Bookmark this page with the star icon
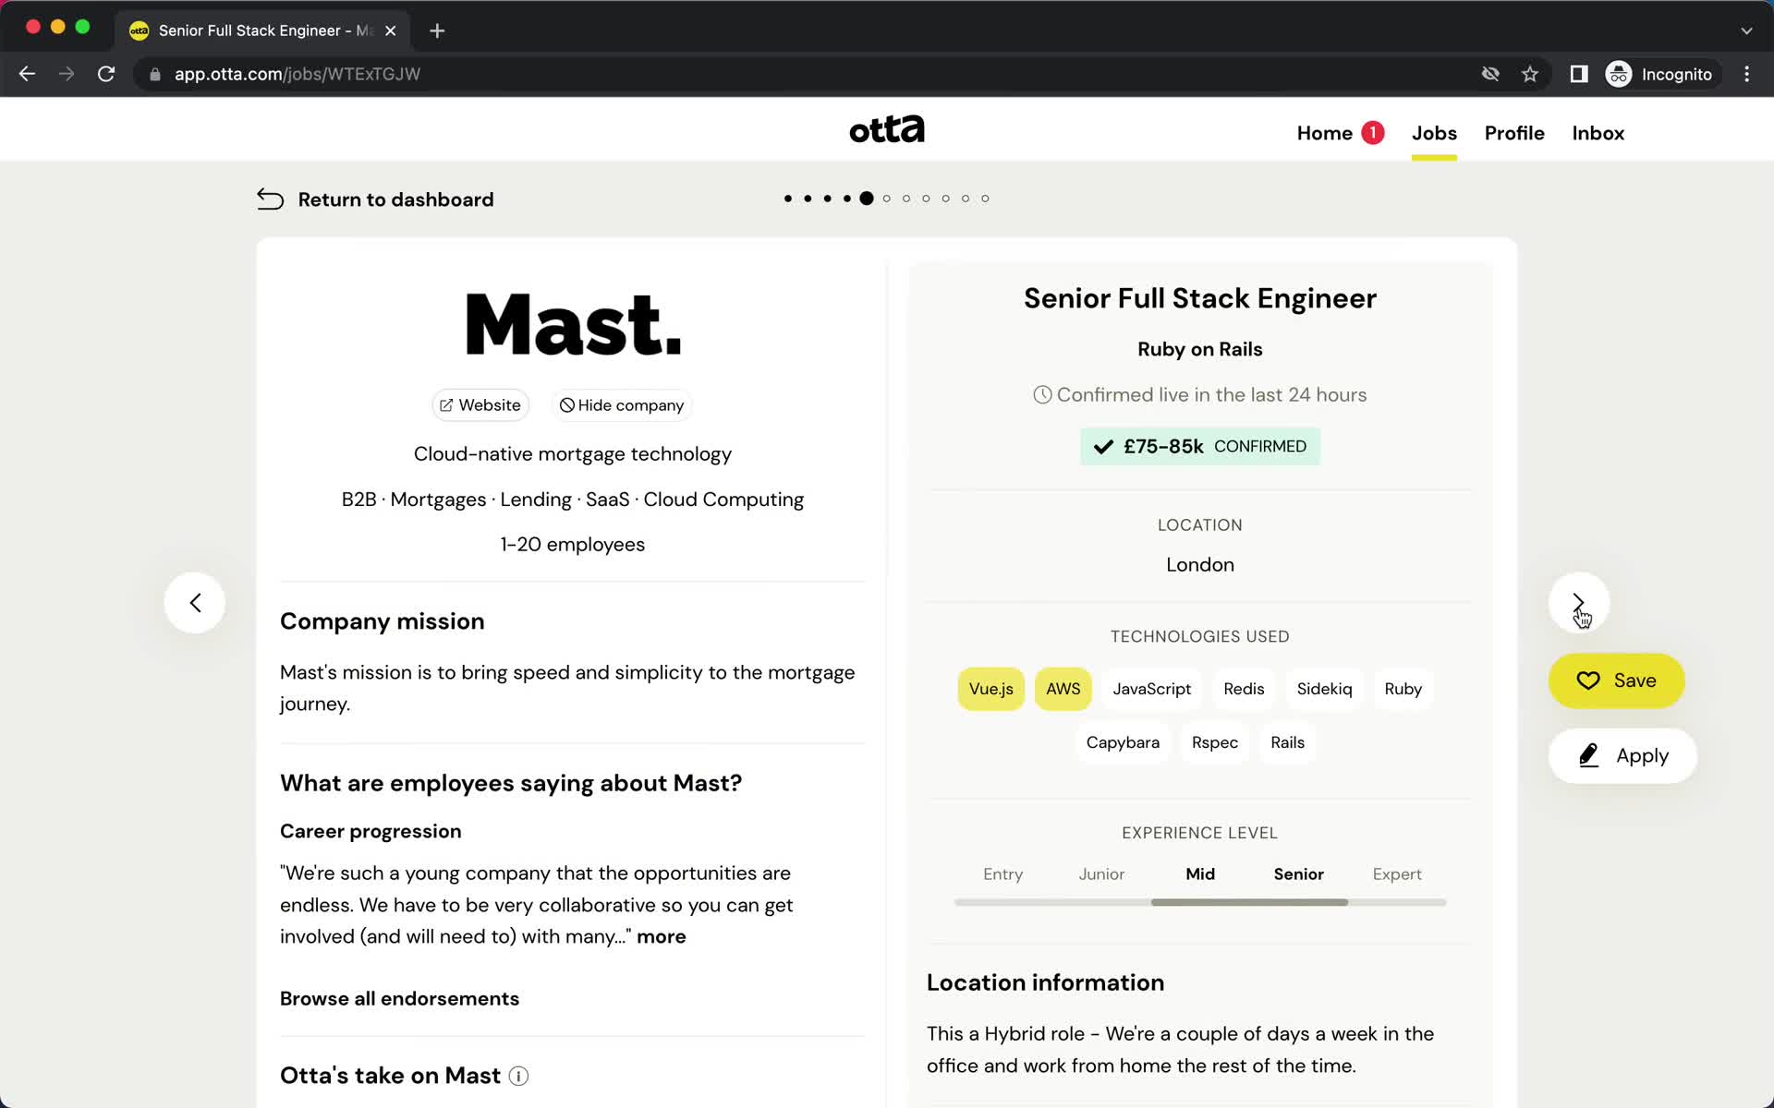This screenshot has width=1774, height=1108. click(x=1530, y=74)
